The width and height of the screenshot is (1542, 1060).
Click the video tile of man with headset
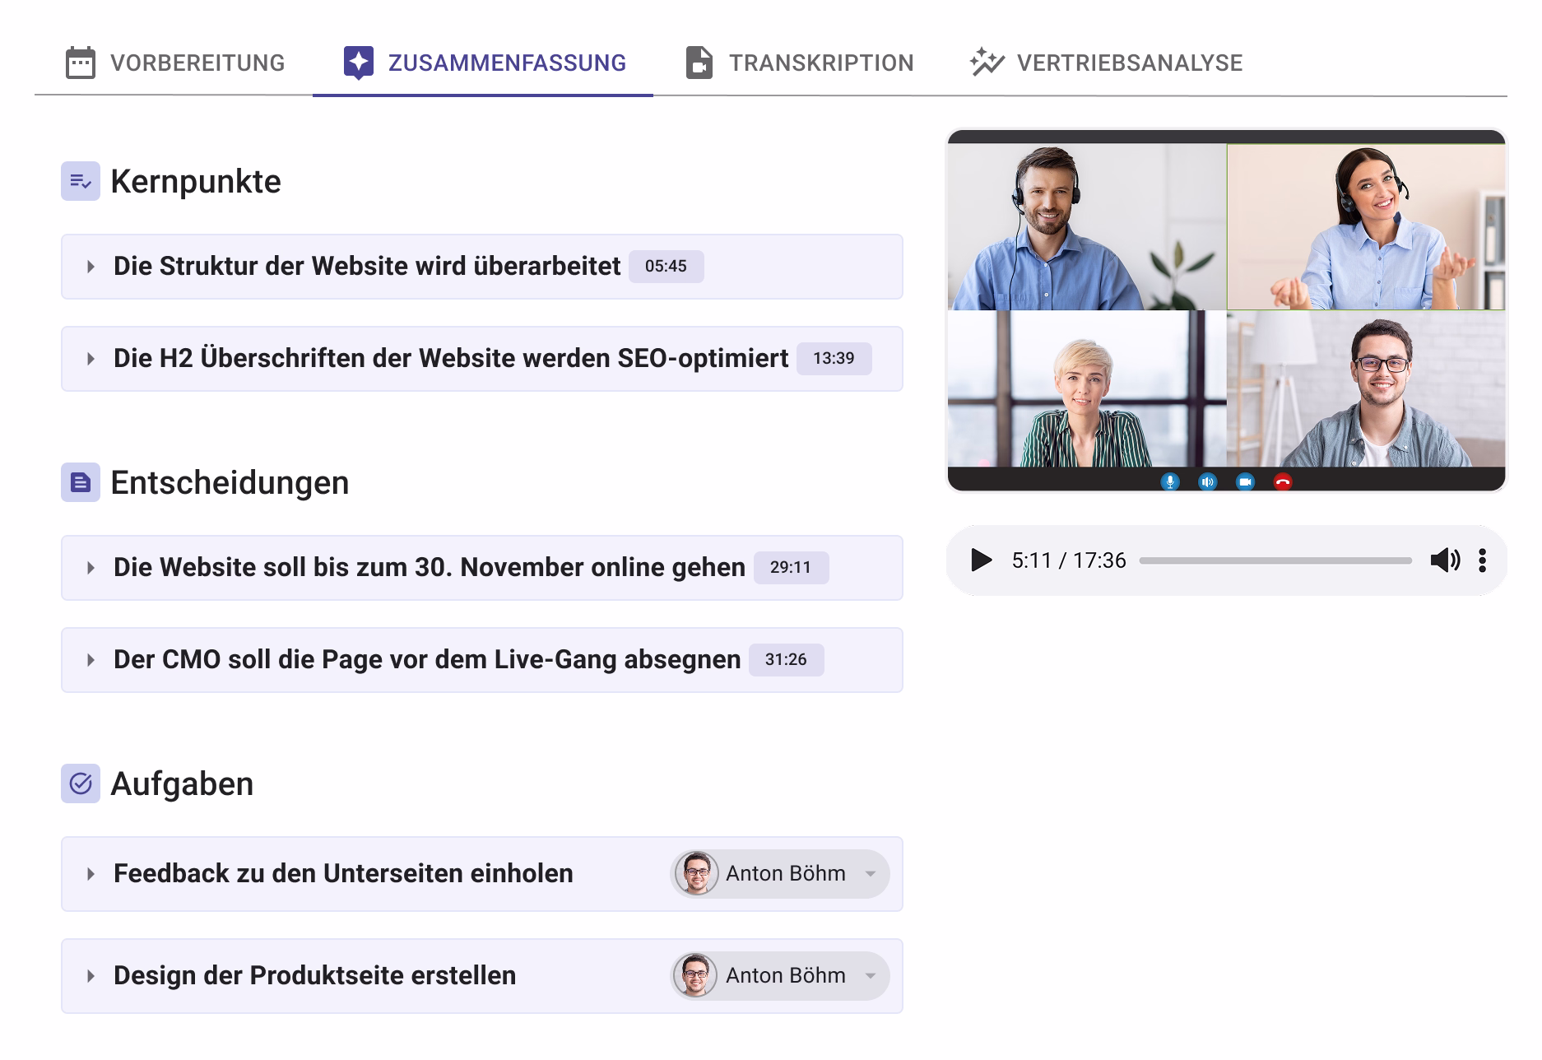(1087, 227)
